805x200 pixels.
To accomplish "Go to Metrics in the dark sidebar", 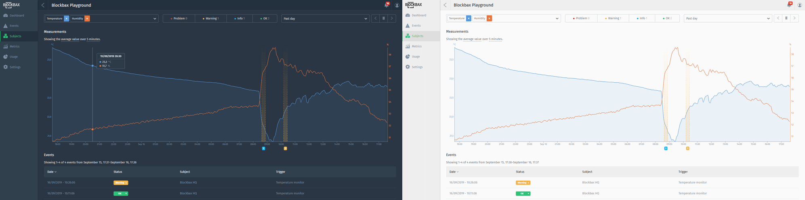I will [x=14, y=46].
